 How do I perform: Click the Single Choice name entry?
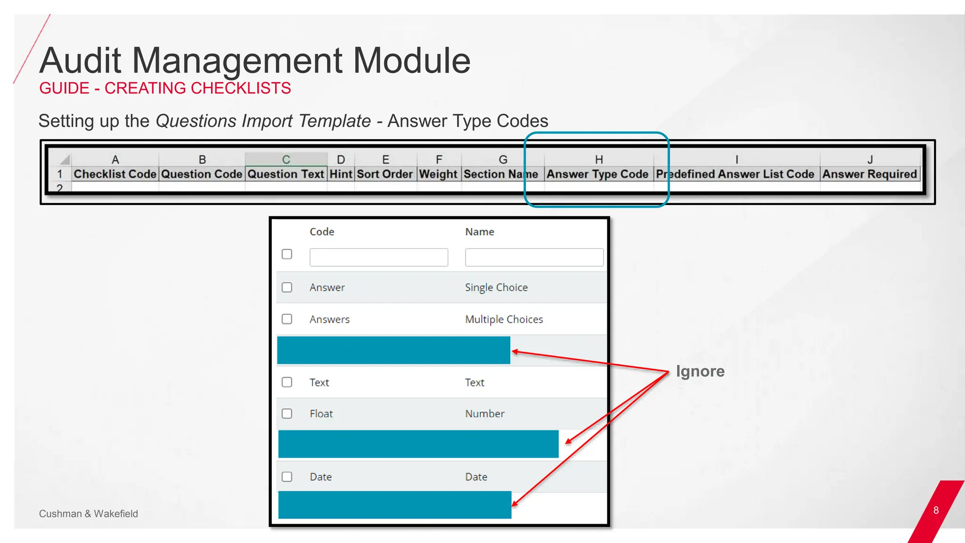point(496,288)
